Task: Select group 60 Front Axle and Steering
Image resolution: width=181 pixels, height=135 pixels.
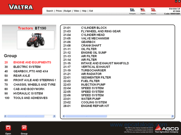Action: click(x=30, y=80)
